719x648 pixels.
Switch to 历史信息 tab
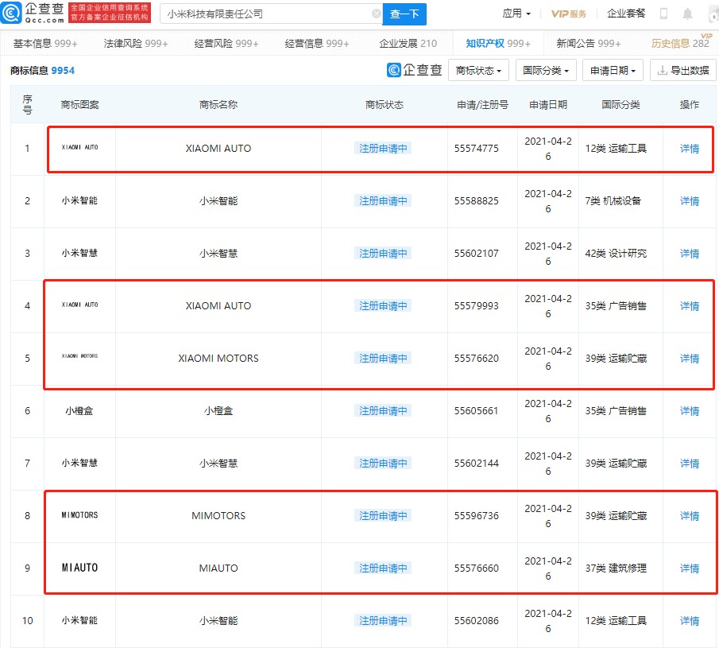(x=680, y=44)
